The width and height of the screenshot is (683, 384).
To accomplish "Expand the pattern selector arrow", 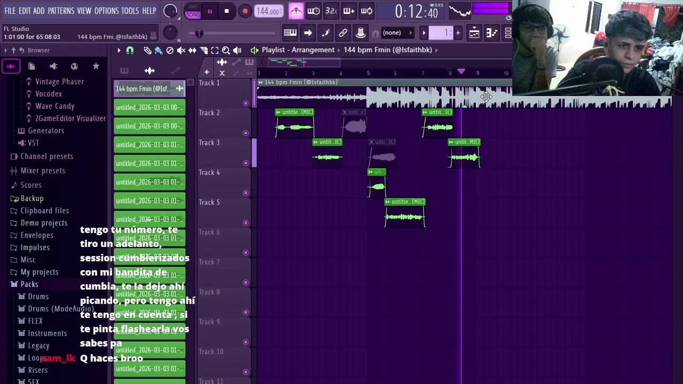I will [424, 33].
